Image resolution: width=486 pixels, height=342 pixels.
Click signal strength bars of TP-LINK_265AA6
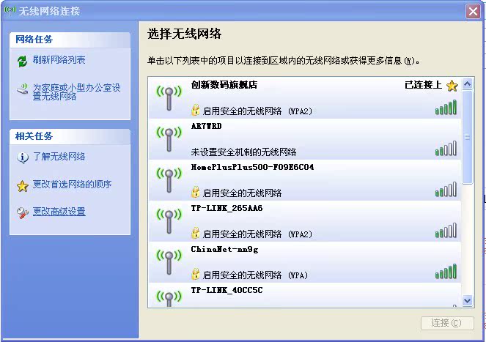pyautogui.click(x=446, y=230)
